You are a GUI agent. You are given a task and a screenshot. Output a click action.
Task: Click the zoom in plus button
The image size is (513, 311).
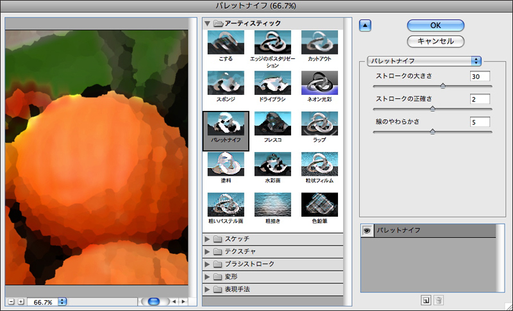(21, 301)
